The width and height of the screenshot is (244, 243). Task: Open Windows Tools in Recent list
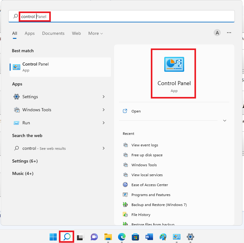[144, 165]
